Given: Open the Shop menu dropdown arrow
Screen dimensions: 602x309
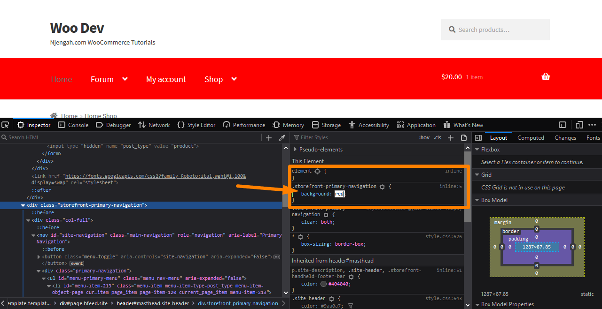Looking at the screenshot, I should 234,79.
